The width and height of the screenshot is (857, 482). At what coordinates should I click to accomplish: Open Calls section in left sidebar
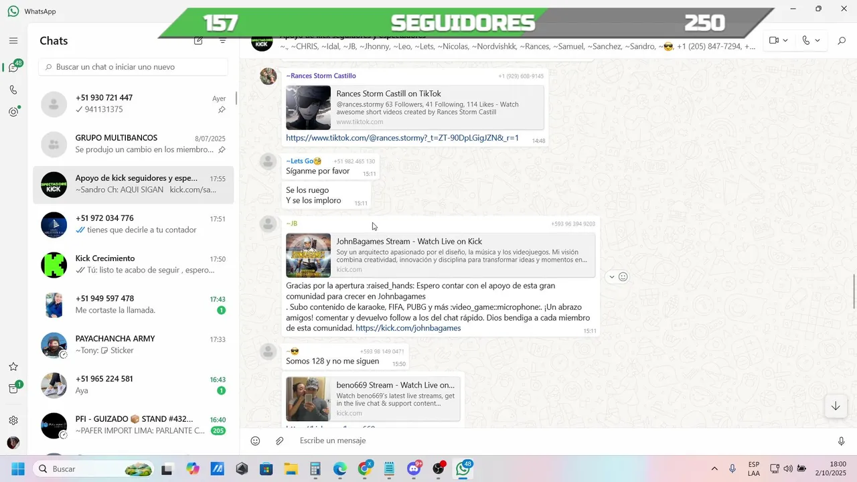pyautogui.click(x=13, y=90)
